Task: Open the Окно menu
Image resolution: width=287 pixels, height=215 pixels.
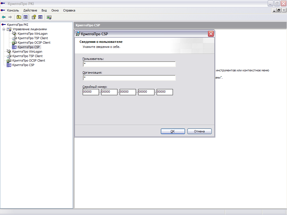Action: pyautogui.click(x=55, y=10)
